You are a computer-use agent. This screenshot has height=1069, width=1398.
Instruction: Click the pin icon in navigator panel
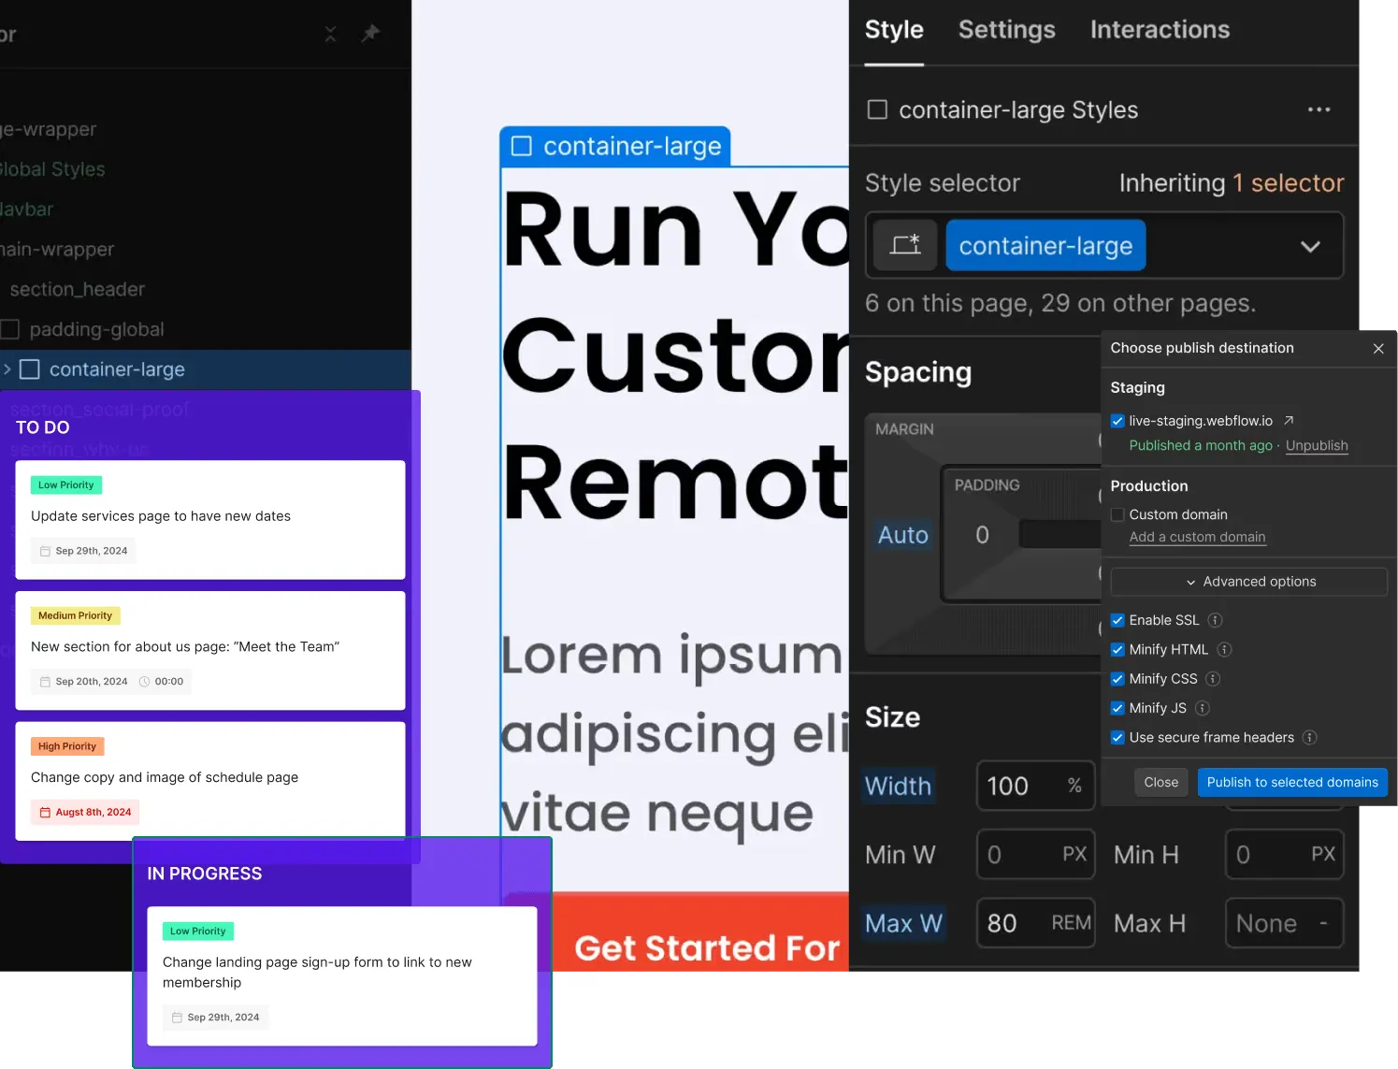point(370,34)
